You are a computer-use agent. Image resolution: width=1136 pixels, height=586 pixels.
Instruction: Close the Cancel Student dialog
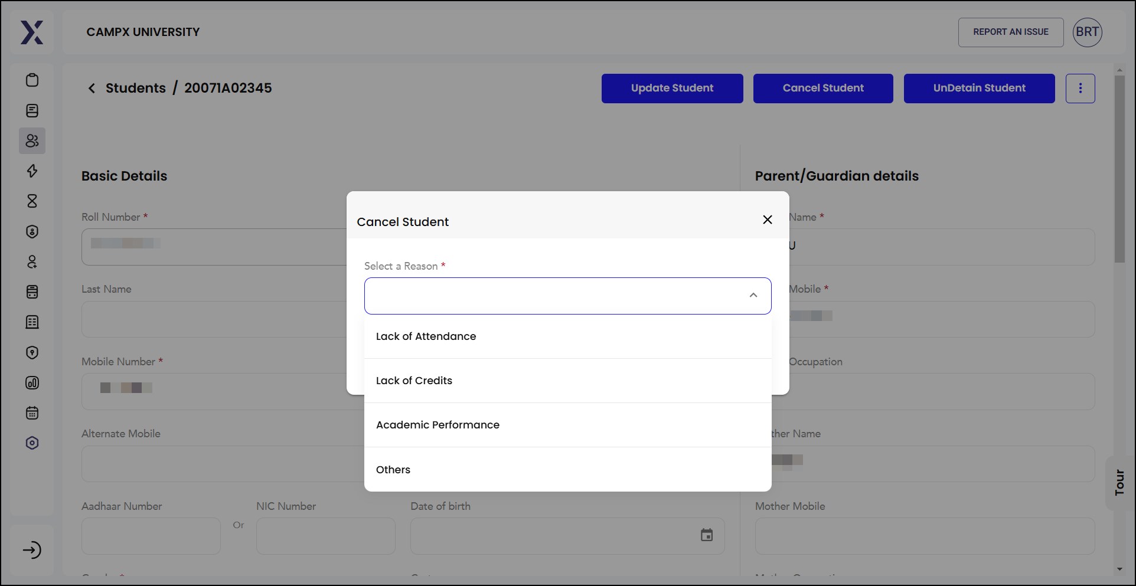[x=768, y=220]
